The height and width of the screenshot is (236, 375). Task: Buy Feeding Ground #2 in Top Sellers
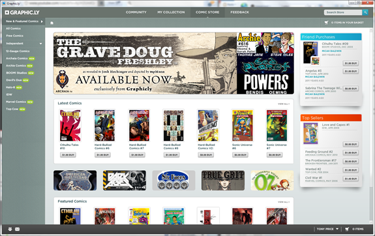point(351,153)
